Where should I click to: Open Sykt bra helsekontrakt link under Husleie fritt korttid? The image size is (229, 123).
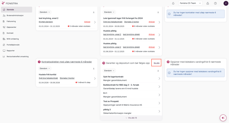point(48,78)
